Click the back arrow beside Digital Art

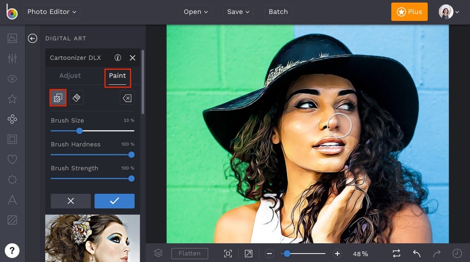point(32,38)
